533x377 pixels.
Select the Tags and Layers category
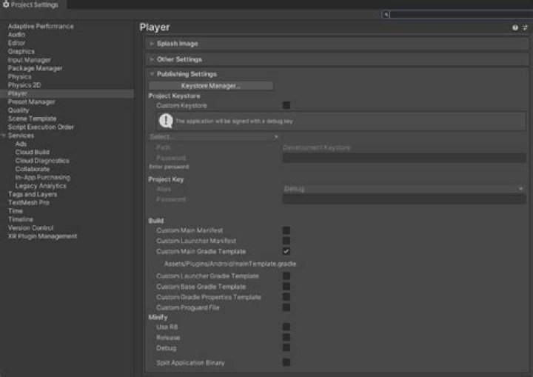[x=33, y=194]
